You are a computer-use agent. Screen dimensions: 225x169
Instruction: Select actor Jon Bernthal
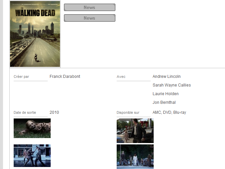click(164, 102)
